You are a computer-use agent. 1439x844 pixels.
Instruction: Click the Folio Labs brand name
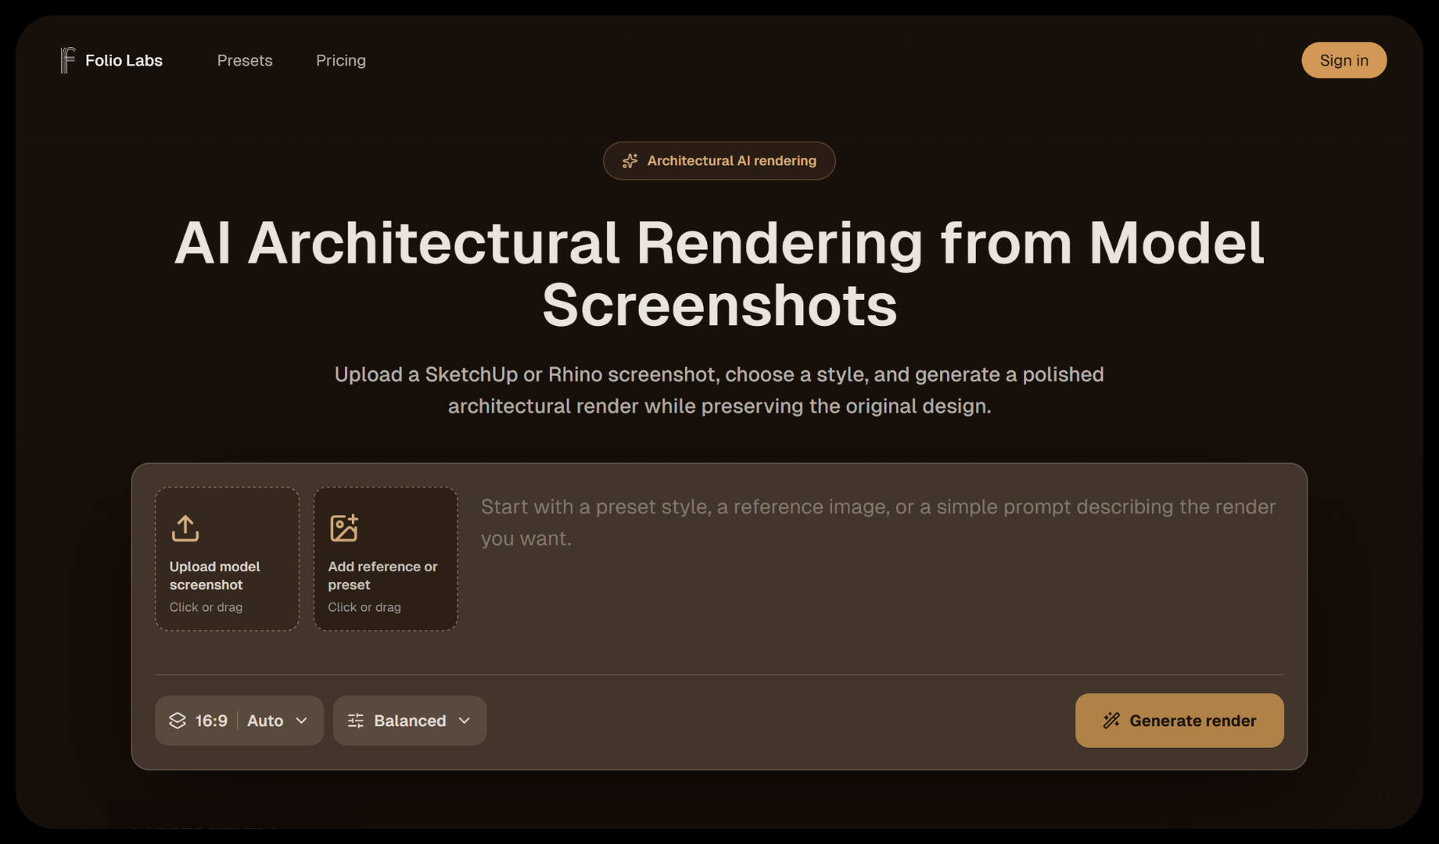pyautogui.click(x=124, y=60)
